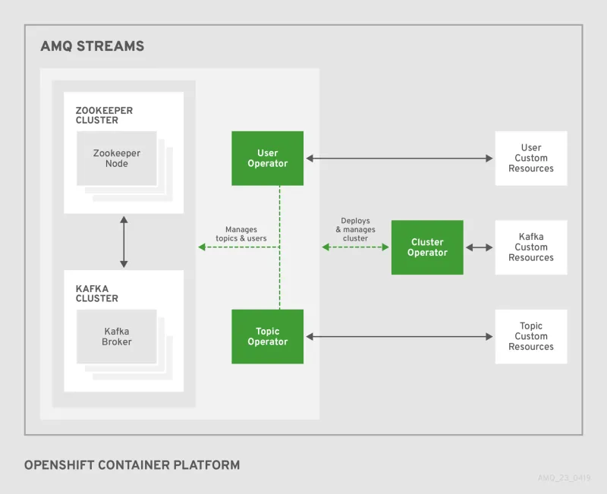Select the AMQ STREAMS title heading
Image resolution: width=607 pixels, height=494 pixels.
pyautogui.click(x=93, y=46)
